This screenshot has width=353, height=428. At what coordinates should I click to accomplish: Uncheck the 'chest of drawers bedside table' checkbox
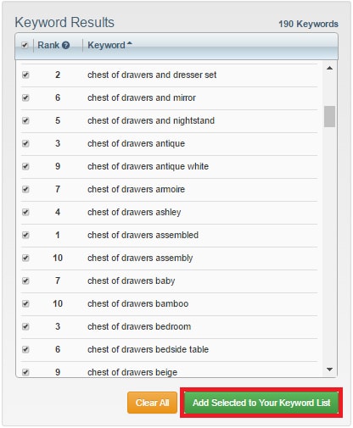25,349
